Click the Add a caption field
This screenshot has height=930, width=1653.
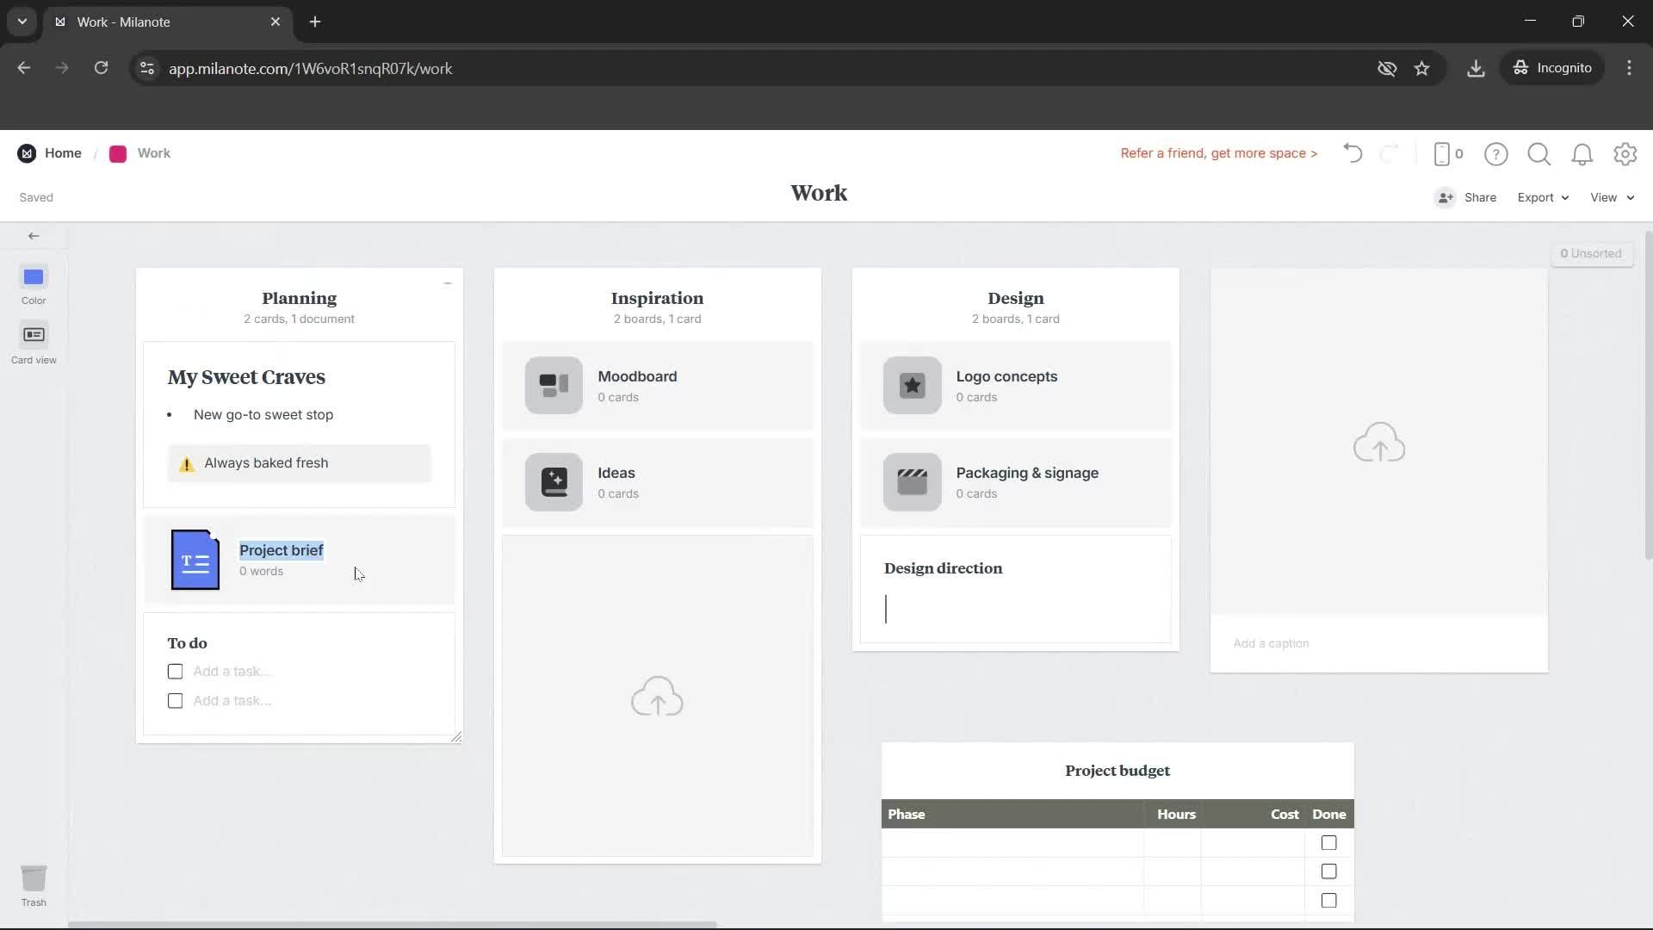tap(1272, 643)
